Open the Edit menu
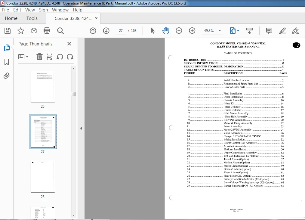Viewport: 305px width, 220px height. 17,10
